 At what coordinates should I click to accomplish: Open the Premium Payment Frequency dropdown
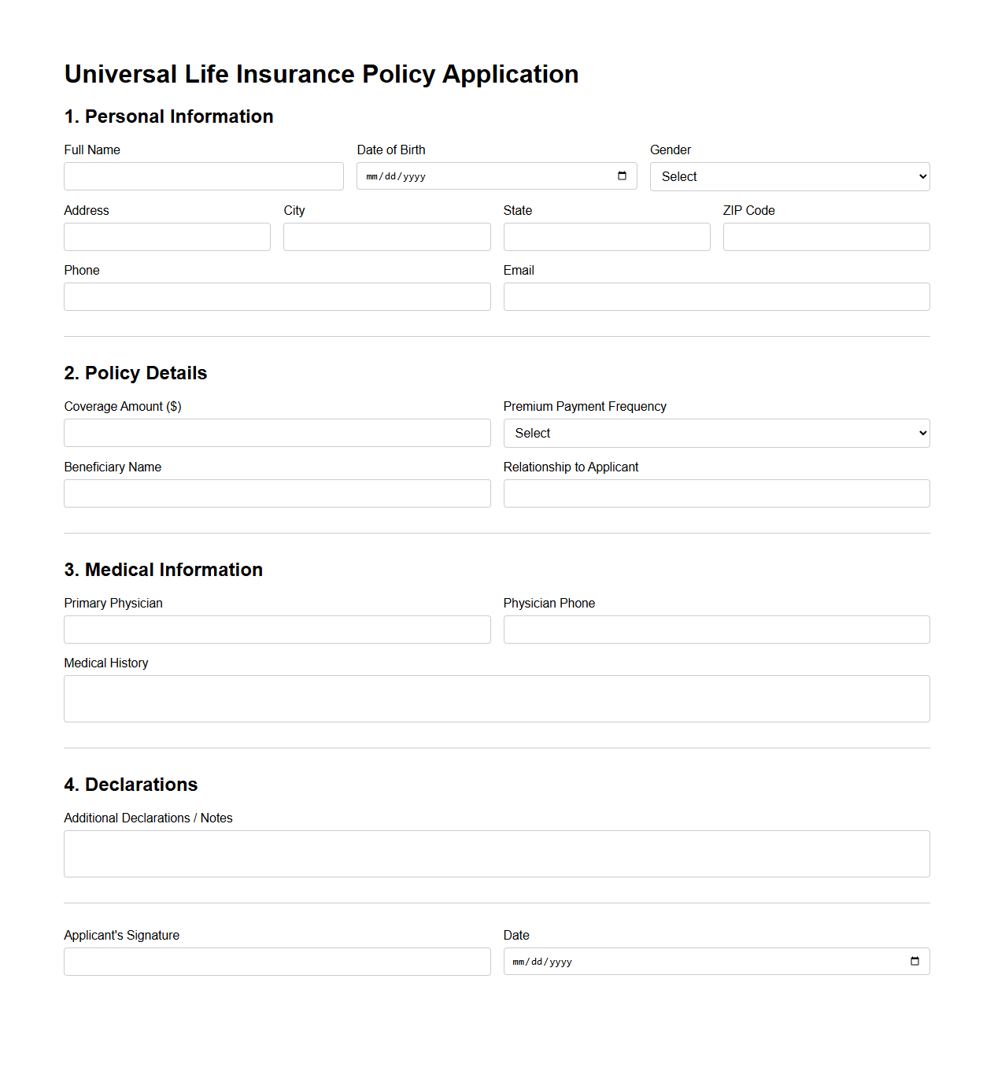pyautogui.click(x=715, y=433)
